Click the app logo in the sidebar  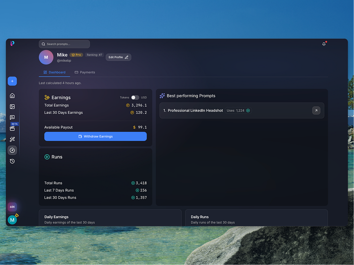pos(12,43)
